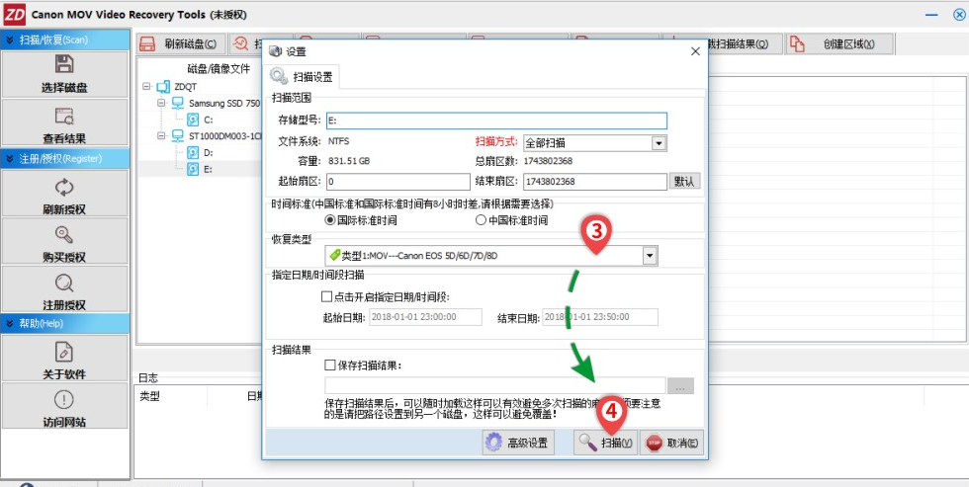Open 访问网站 in the sidebar
Viewport: 969px width, 487px height.
click(x=64, y=406)
